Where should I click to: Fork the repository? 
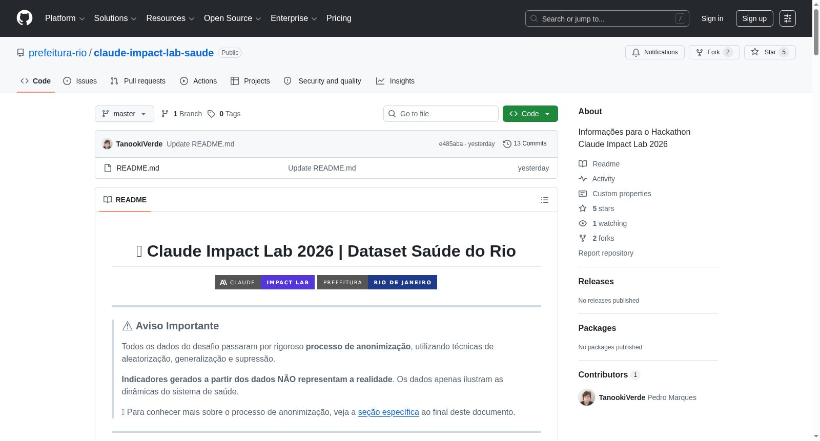point(714,52)
